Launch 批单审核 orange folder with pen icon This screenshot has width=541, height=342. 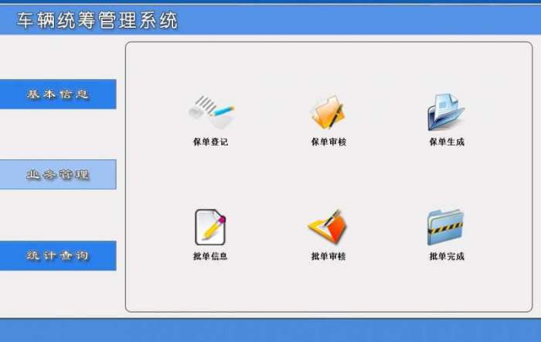tap(328, 226)
